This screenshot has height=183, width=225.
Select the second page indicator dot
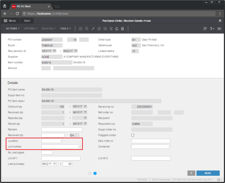[x=95, y=173]
